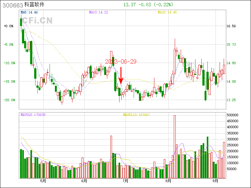251x188 pixels.
Task: Select the 2023-06-29 date annotation
Action: [x=120, y=61]
